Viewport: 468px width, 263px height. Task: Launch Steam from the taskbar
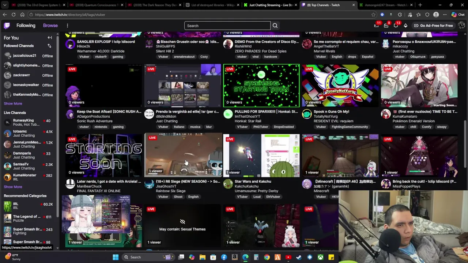[x=299, y=257]
